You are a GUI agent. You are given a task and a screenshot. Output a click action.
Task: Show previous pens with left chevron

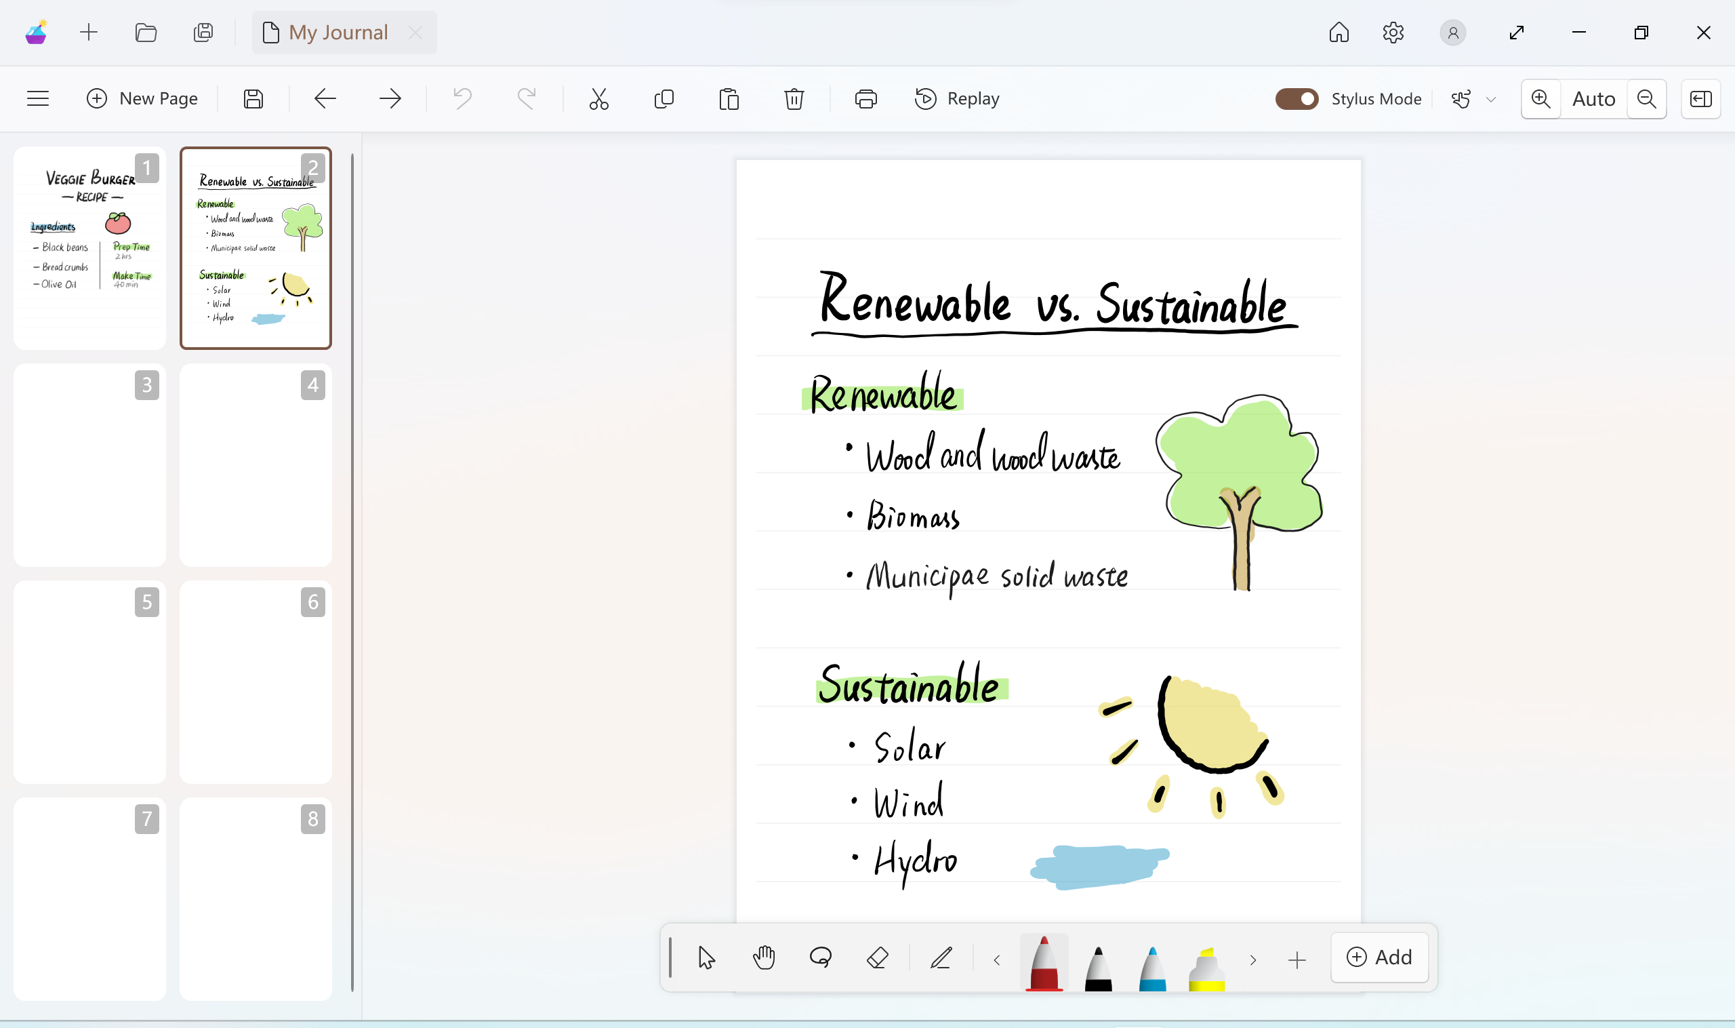click(997, 960)
